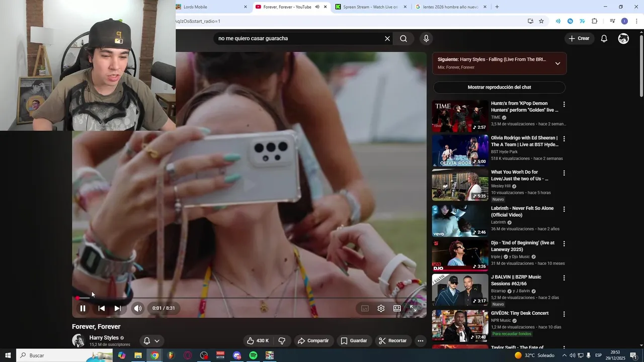Open notification bell dropdown for Harry Styles

point(151,340)
